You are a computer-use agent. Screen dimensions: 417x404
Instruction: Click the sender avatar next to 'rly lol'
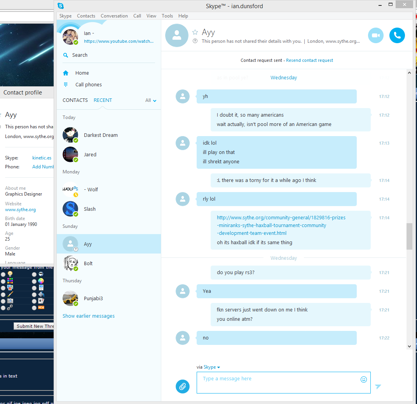182,199
